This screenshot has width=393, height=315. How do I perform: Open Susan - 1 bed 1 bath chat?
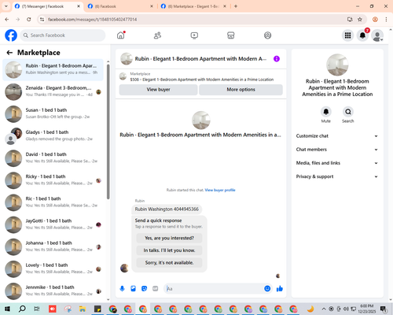(x=53, y=114)
